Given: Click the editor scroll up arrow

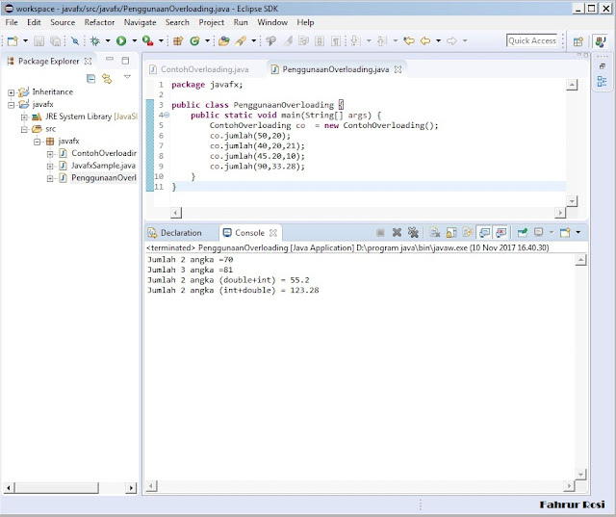Looking at the screenshot, I should 572,85.
